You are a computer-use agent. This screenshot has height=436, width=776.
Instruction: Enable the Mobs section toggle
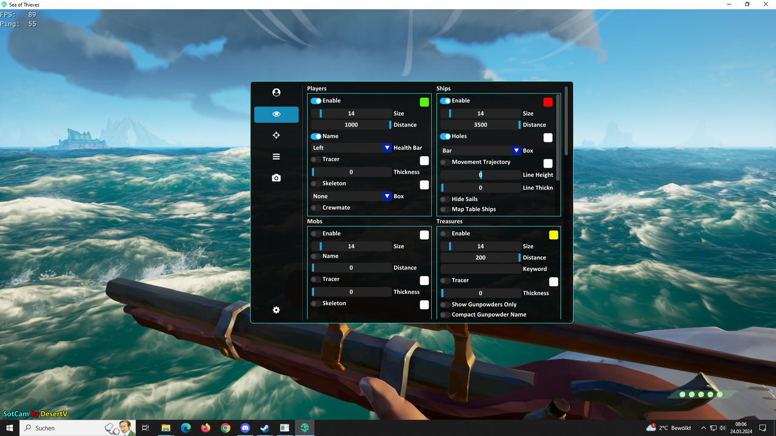(316, 234)
